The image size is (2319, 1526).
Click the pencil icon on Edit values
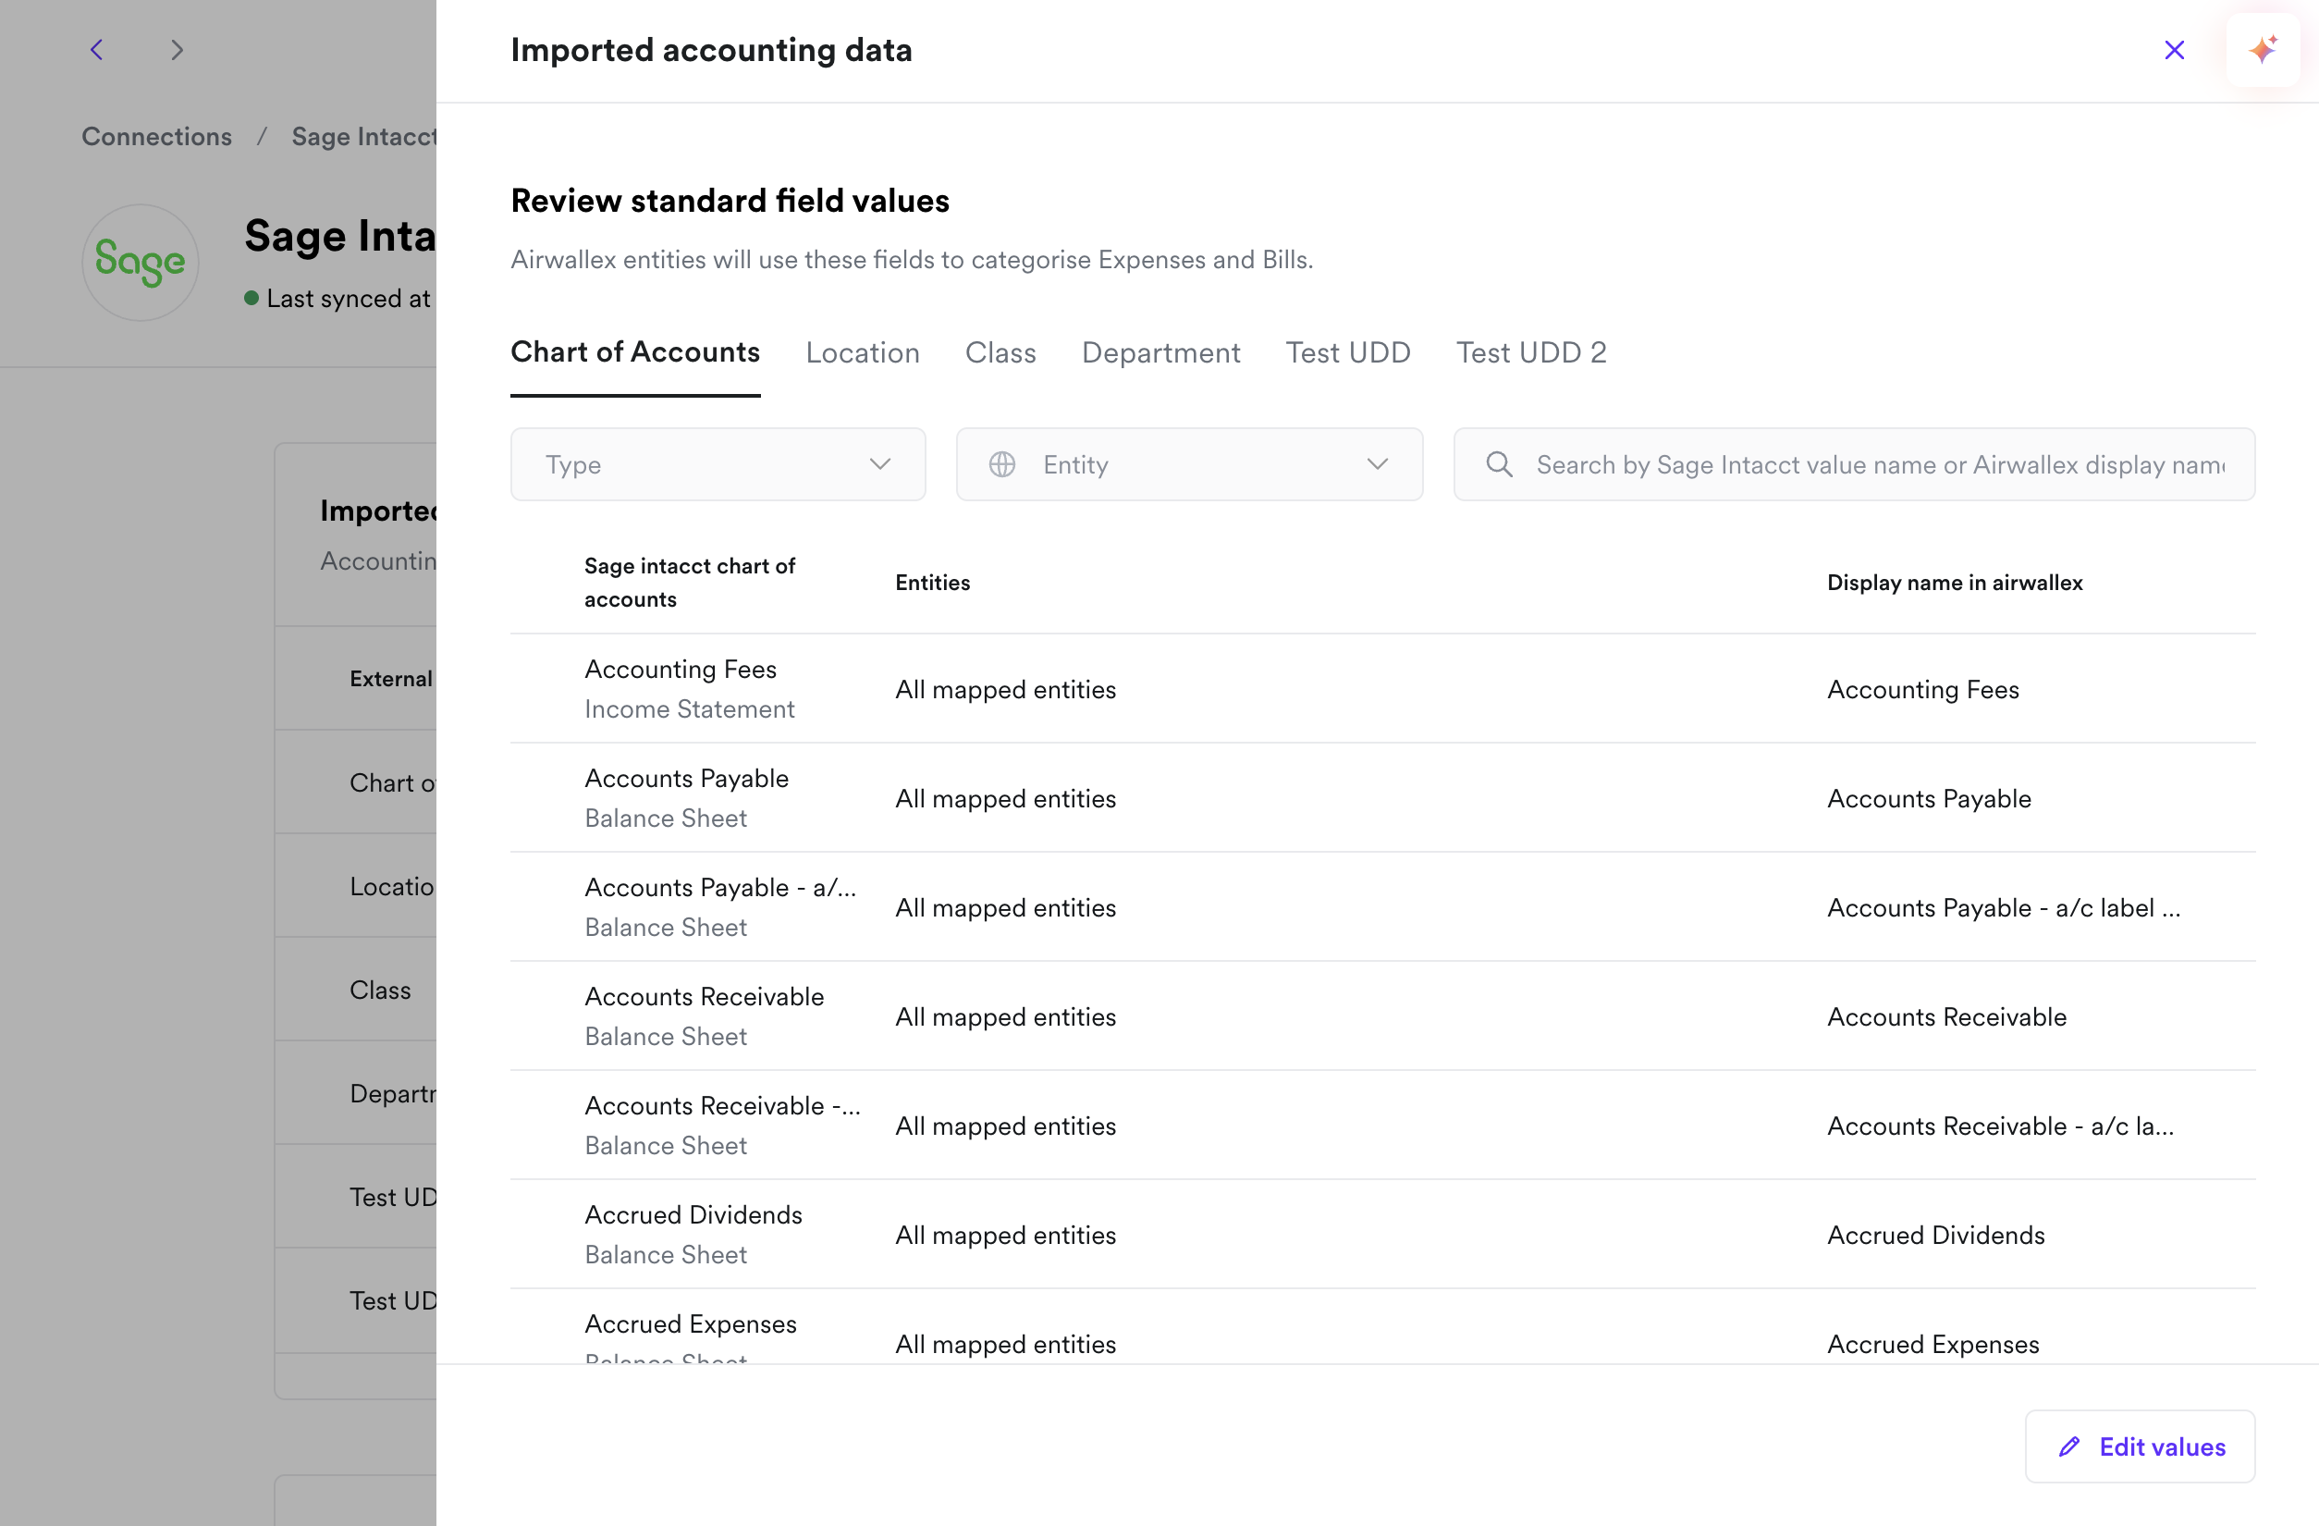pos(2069,1446)
